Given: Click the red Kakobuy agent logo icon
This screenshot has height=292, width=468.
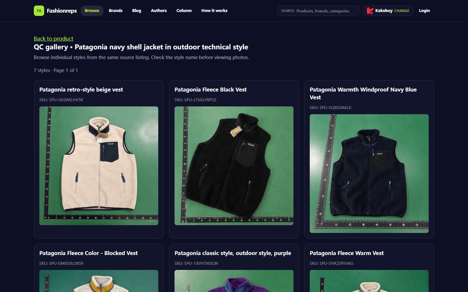Looking at the screenshot, I should 370,11.
